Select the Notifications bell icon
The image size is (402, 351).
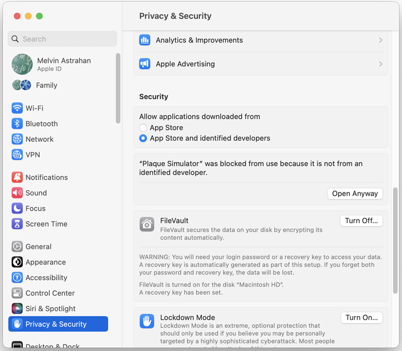17,177
